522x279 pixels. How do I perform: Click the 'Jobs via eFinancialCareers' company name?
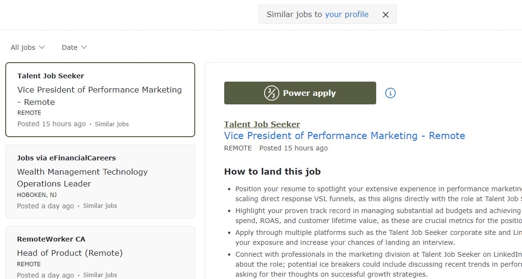(x=66, y=158)
